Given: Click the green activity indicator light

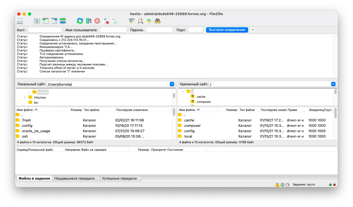Looking at the screenshot, I should 330,185.
